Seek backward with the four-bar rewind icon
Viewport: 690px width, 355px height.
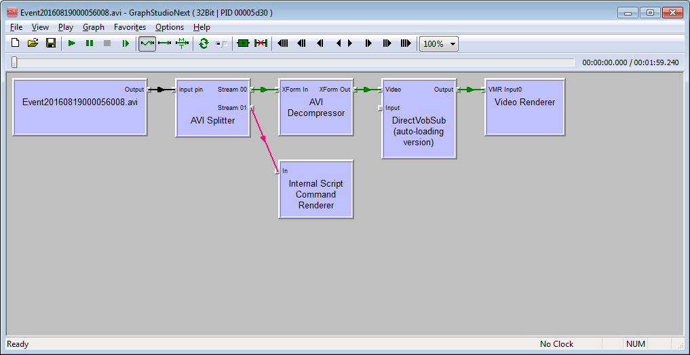pos(282,43)
